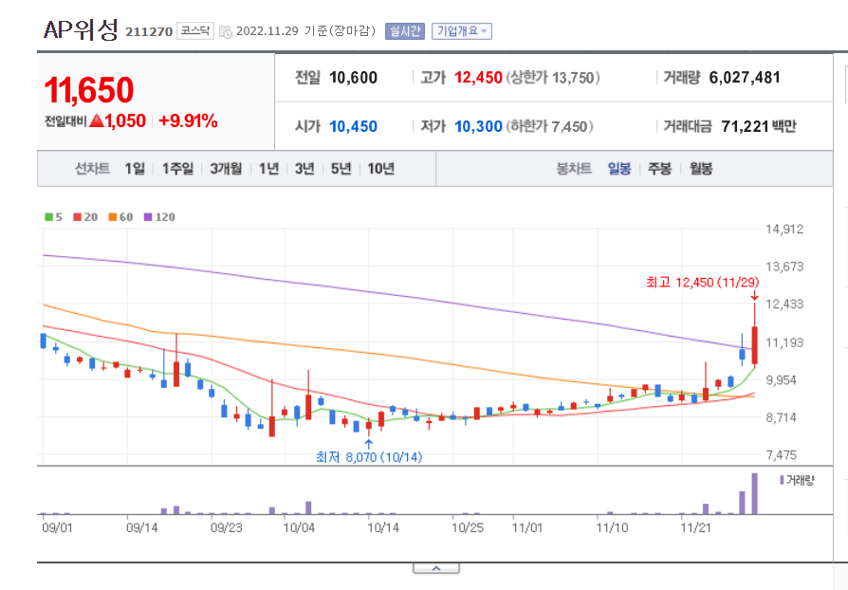Click the purple 120-day moving average legend

coord(159,217)
